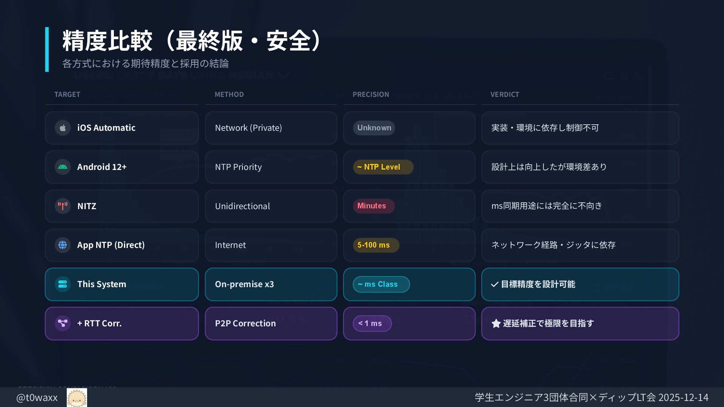Click the NITZ antenna tower icon

point(63,206)
